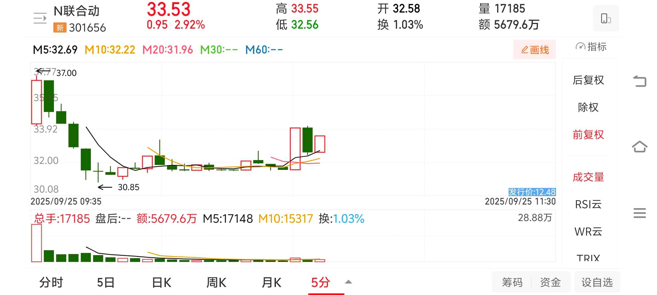
Task: Click the 画线 draw line pencil button
Action: click(x=535, y=50)
